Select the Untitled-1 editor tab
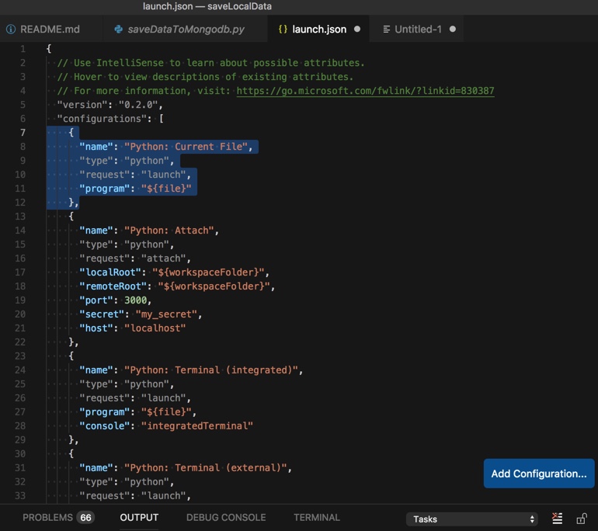This screenshot has width=598, height=531. click(418, 29)
